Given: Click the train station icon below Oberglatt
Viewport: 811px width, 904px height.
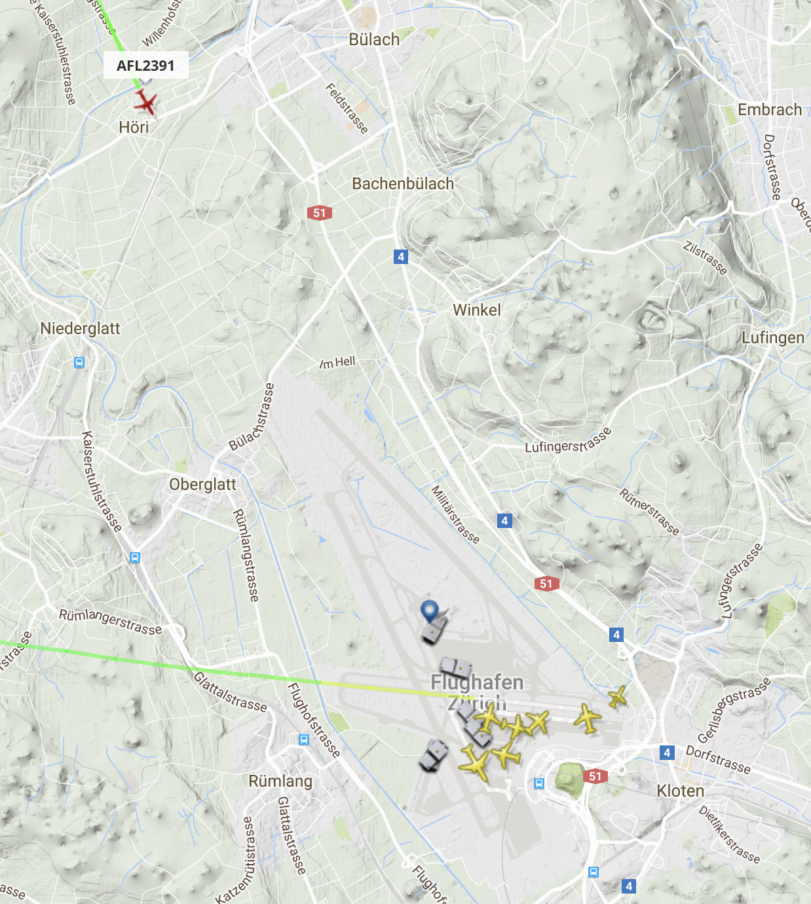Looking at the screenshot, I should [135, 558].
